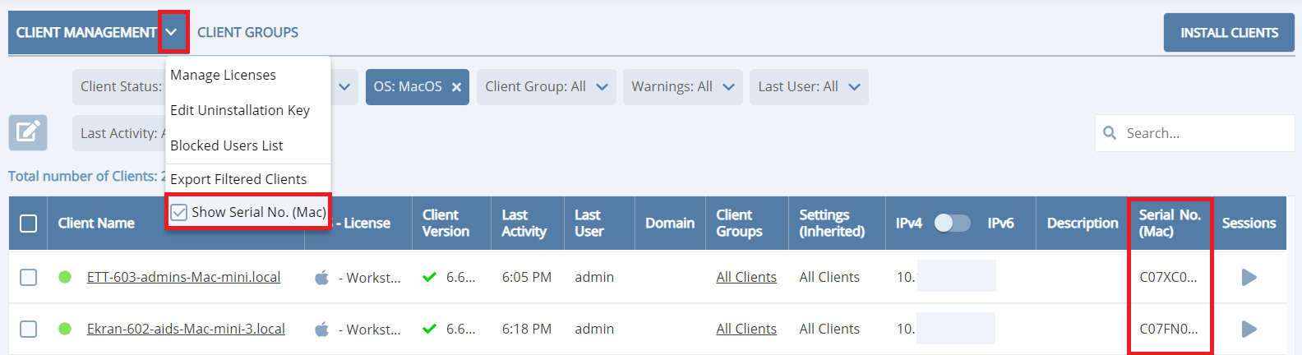Click green status dot for ETT-603 client

[x=65, y=277]
